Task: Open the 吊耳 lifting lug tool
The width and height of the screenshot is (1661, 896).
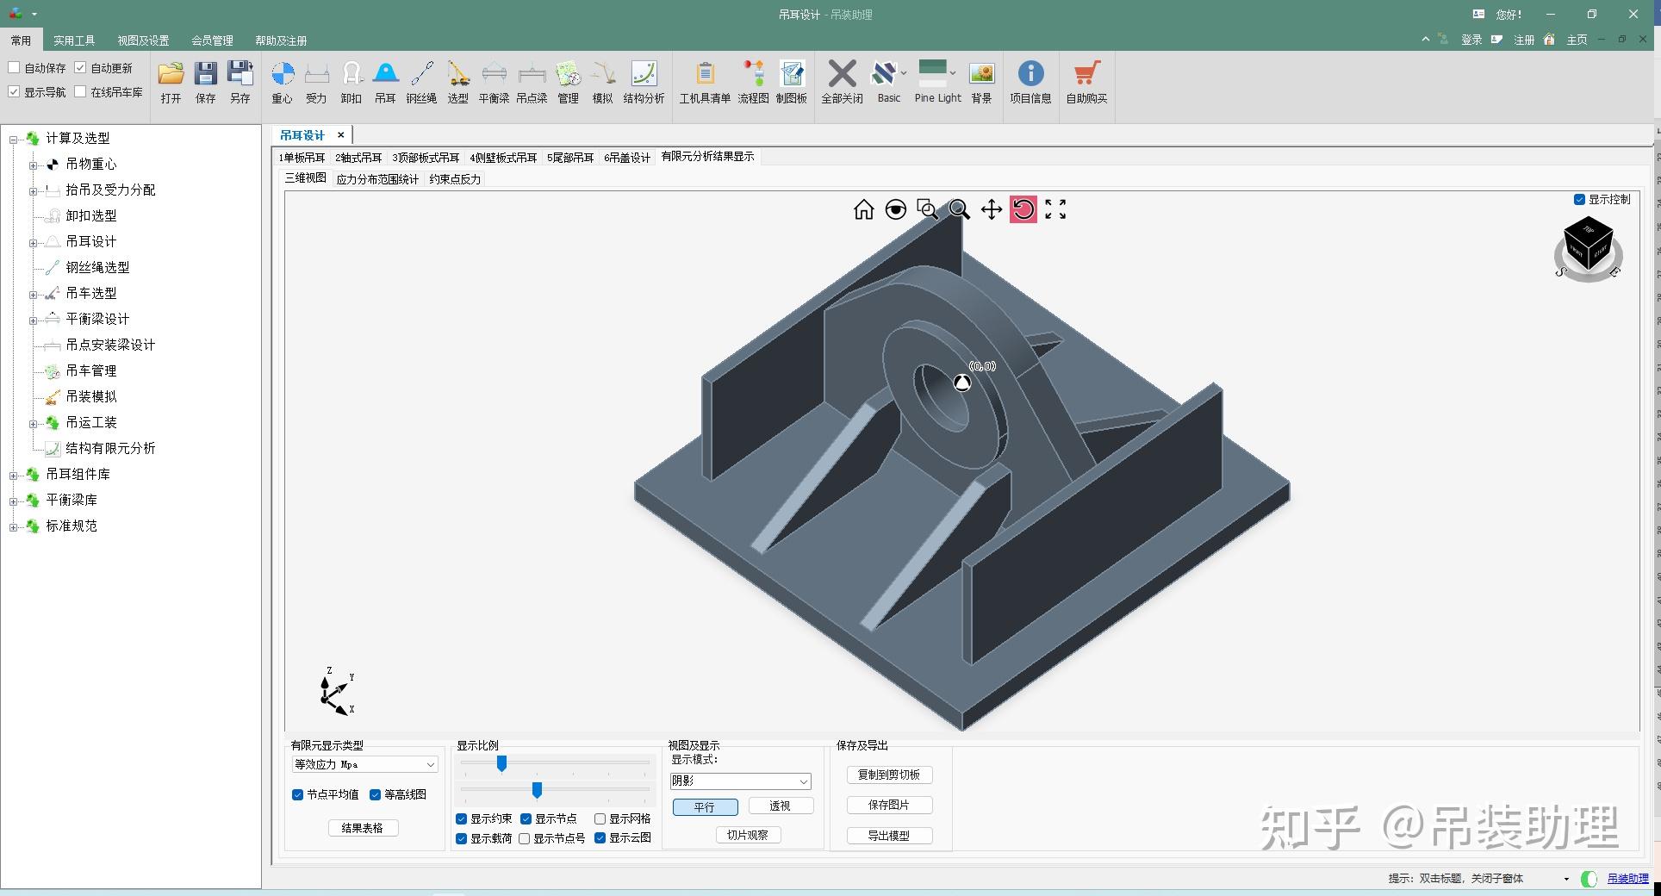Action: click(385, 83)
